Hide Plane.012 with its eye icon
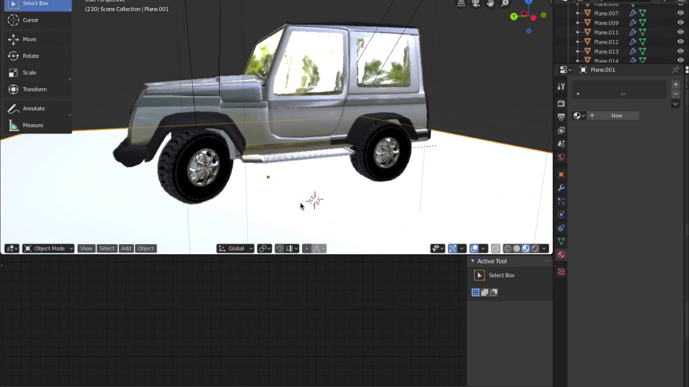 click(x=680, y=42)
